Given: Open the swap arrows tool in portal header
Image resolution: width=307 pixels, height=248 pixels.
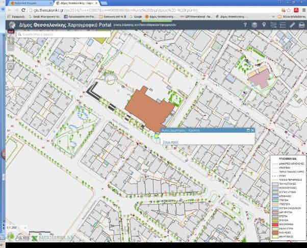Looking at the screenshot, I should (x=273, y=25).
